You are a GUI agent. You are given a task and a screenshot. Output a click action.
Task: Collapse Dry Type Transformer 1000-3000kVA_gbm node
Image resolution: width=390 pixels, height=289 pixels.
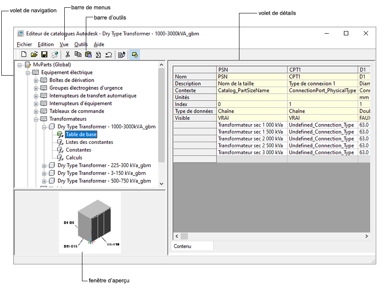[x=44, y=127]
